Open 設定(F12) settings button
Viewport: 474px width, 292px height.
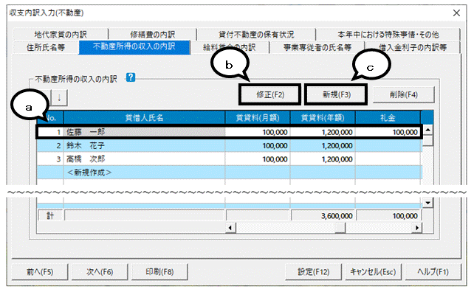[x=314, y=272]
